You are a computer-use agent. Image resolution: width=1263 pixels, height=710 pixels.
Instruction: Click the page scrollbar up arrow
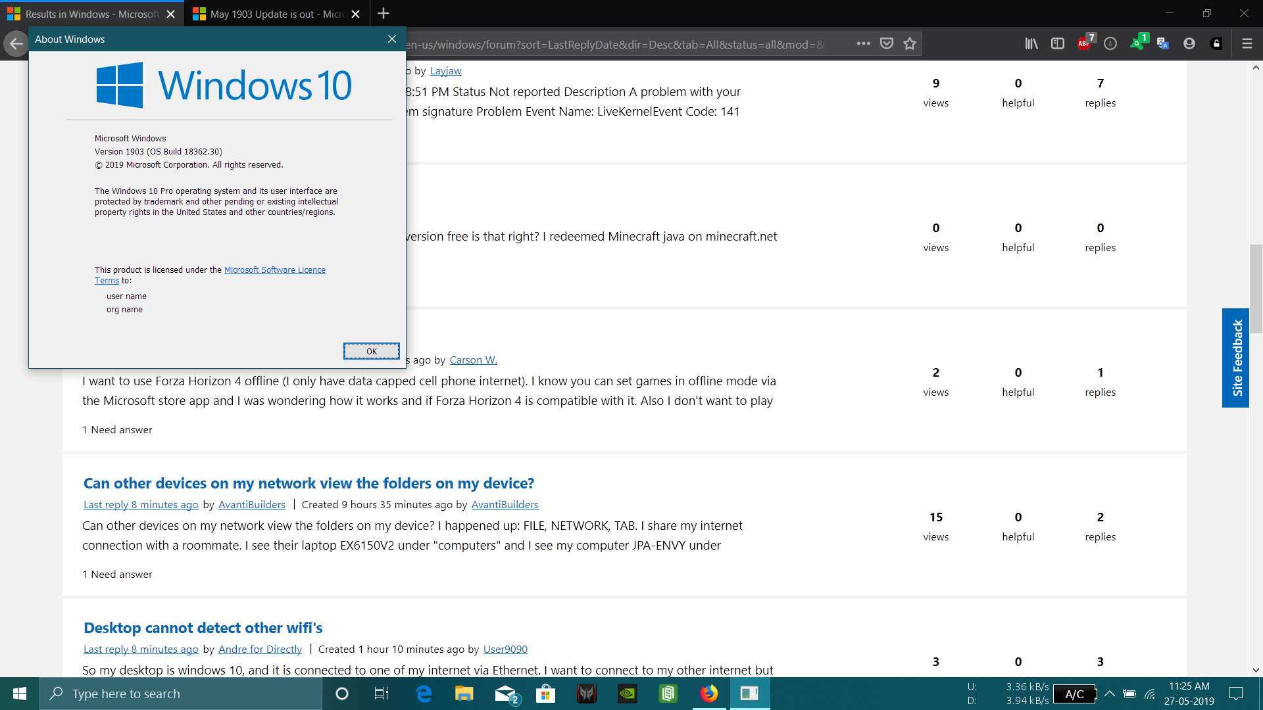click(x=1256, y=67)
